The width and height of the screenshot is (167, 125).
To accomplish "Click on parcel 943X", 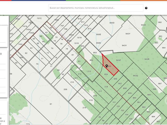I will (x=143, y=25).
